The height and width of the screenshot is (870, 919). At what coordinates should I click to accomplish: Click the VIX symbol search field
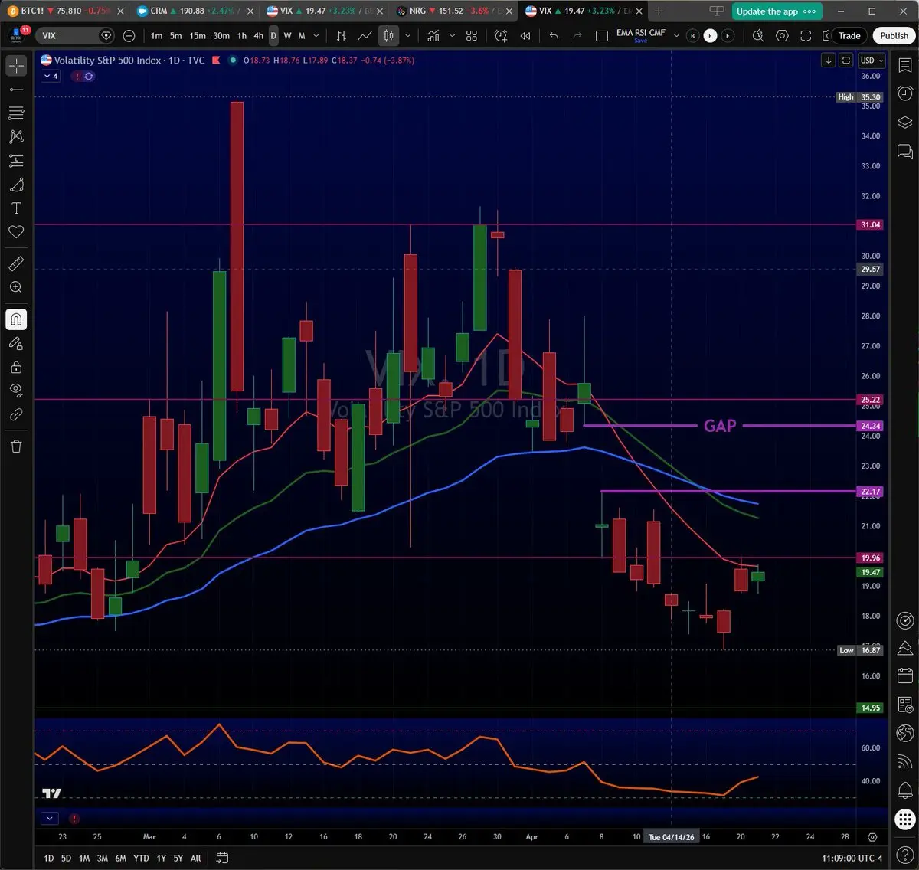click(76, 36)
